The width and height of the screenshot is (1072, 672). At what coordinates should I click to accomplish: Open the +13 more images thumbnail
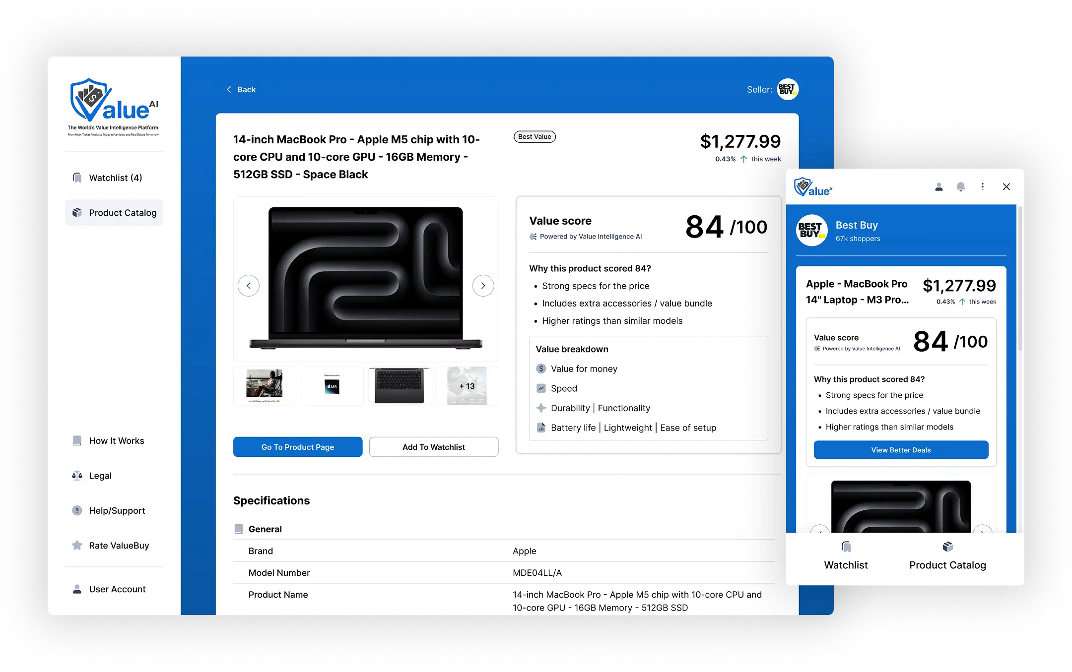tap(467, 386)
